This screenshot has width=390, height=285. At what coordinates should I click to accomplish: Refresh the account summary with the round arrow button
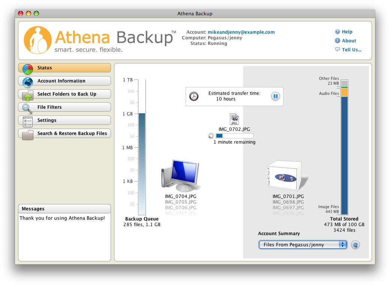pyautogui.click(x=355, y=245)
